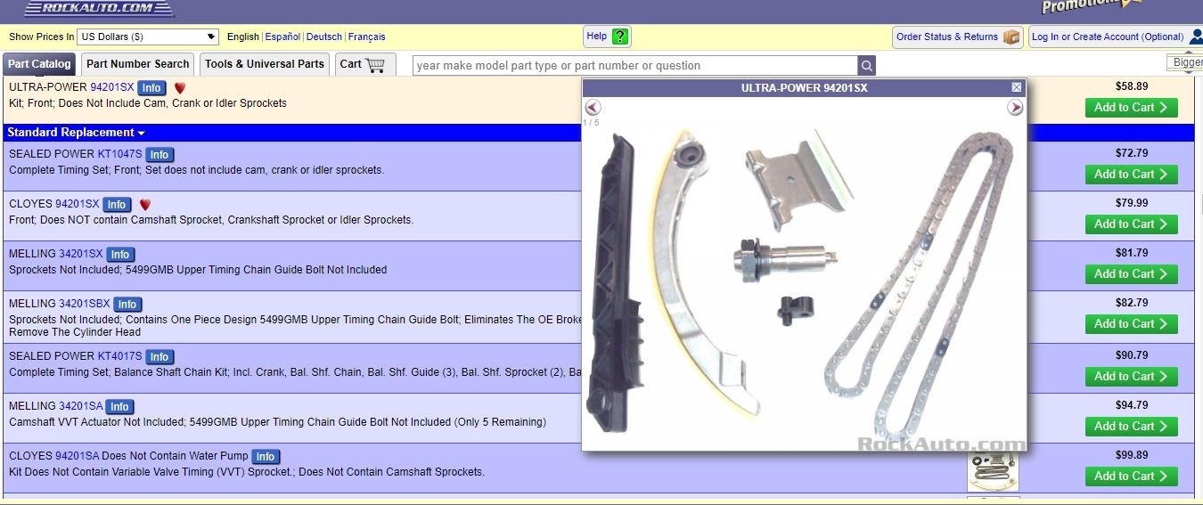Switch language to Français
The image size is (1203, 505).
(x=367, y=37)
